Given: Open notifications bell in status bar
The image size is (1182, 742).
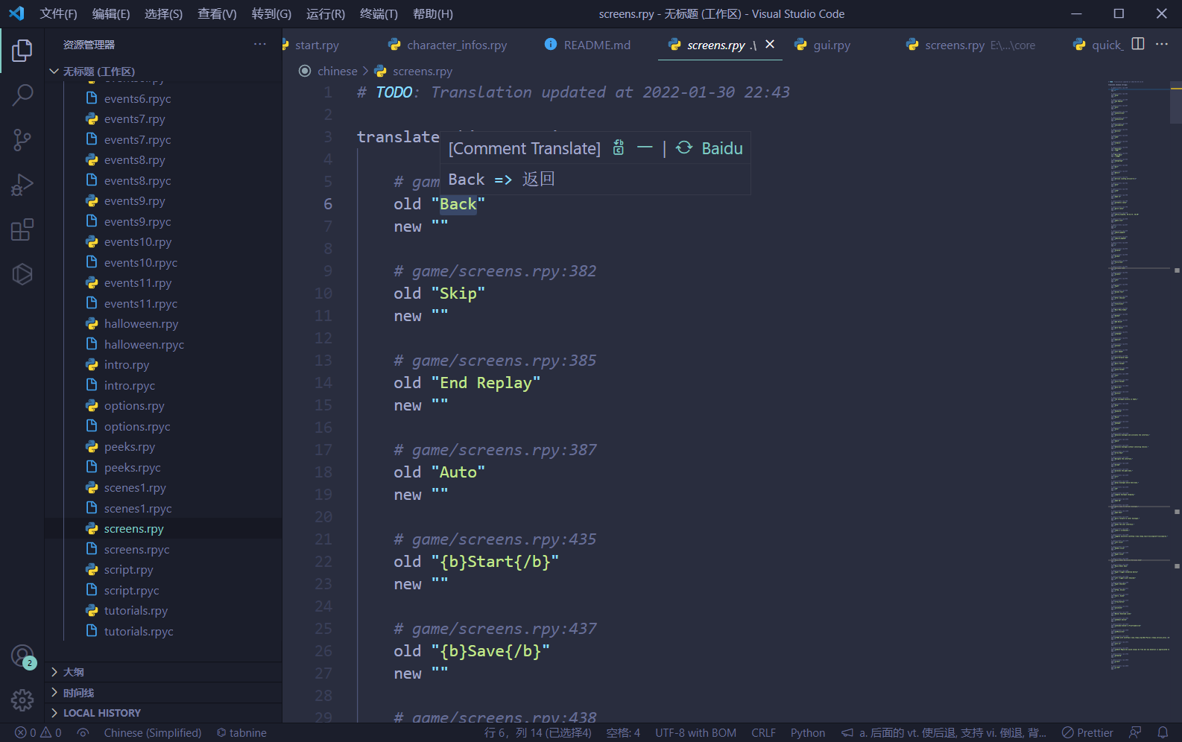Looking at the screenshot, I should pos(1163,733).
